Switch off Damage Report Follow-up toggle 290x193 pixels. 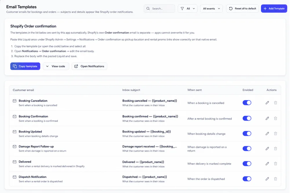[x=247, y=148]
